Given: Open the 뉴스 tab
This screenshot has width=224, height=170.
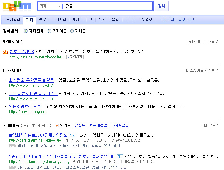Looking at the screenshot, I should pos(102,20).
